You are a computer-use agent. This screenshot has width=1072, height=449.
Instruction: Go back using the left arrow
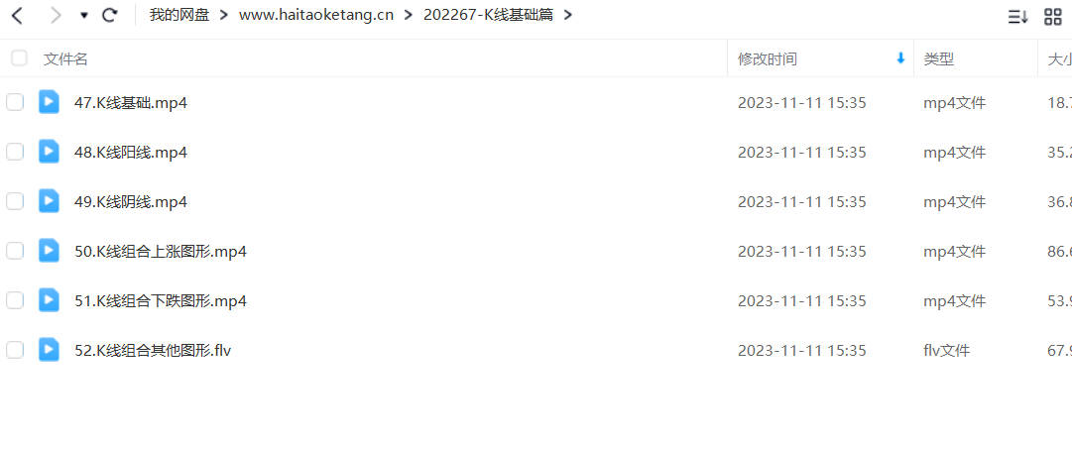[x=17, y=15]
